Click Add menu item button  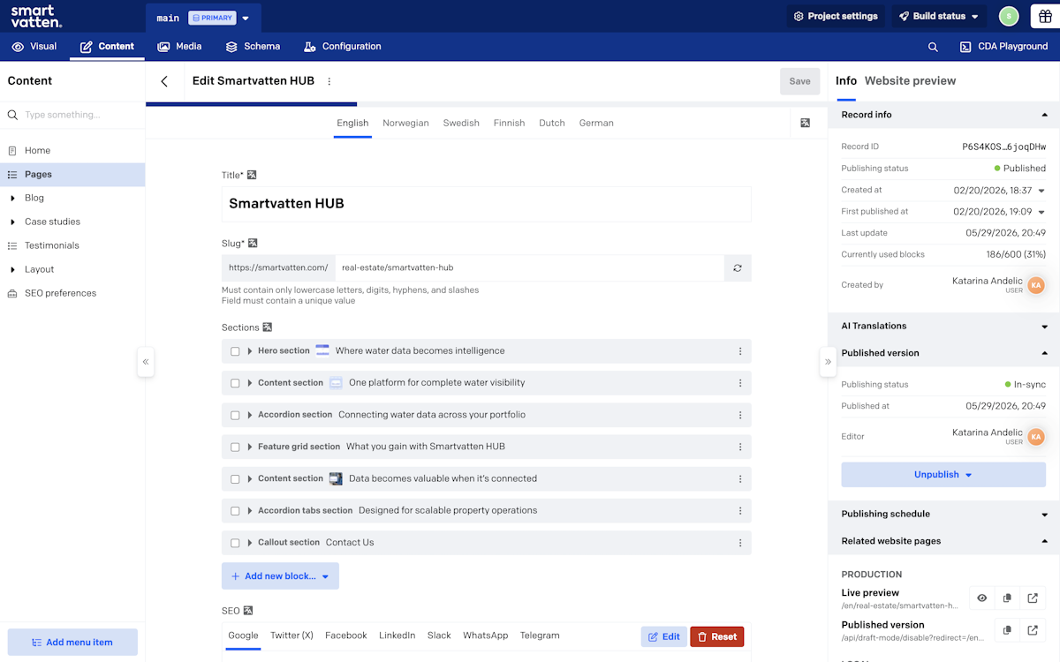point(72,642)
